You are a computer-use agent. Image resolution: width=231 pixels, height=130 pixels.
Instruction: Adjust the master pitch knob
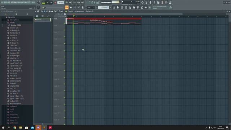coord(39,7)
